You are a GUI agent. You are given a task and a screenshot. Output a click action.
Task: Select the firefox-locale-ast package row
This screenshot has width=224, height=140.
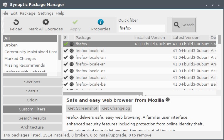[139, 77]
